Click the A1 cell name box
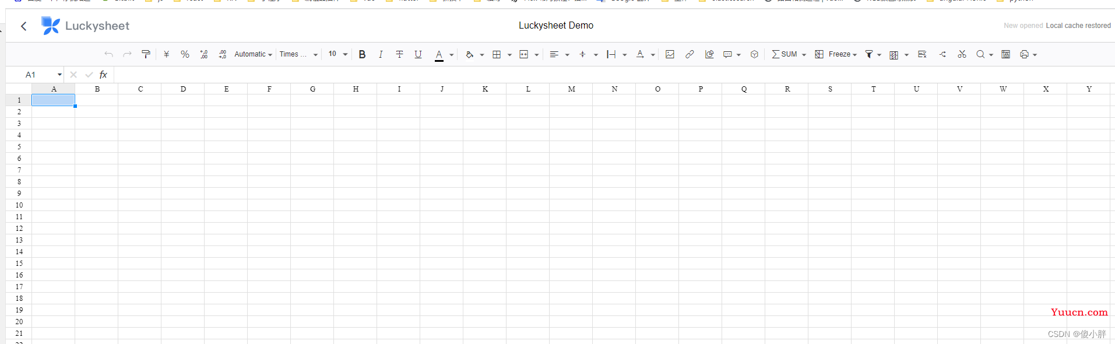1115x344 pixels. [35, 75]
